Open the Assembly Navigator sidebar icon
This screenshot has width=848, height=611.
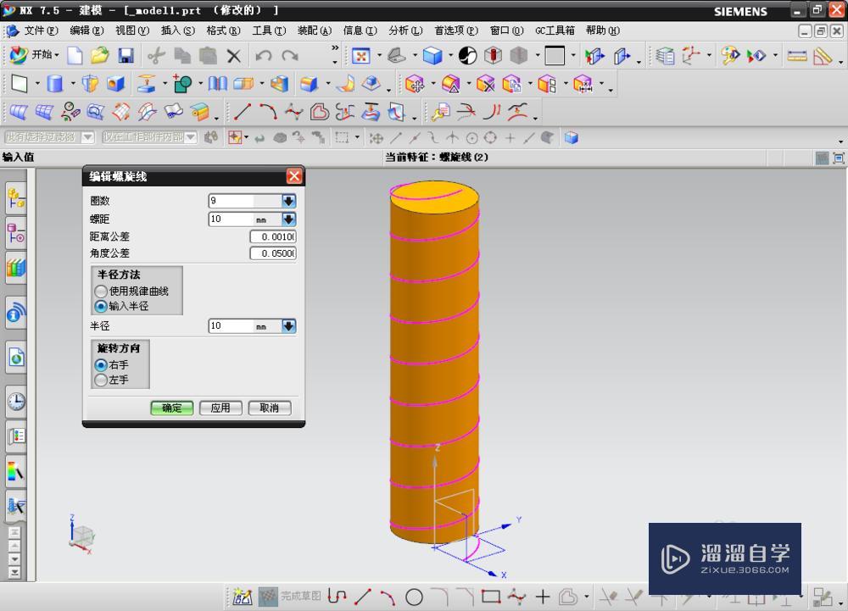tap(16, 197)
